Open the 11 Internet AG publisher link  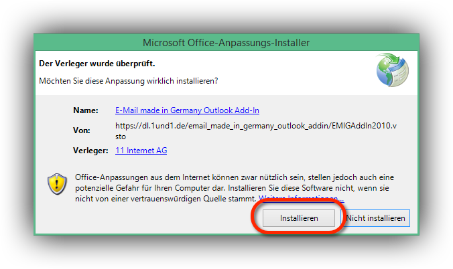point(141,151)
